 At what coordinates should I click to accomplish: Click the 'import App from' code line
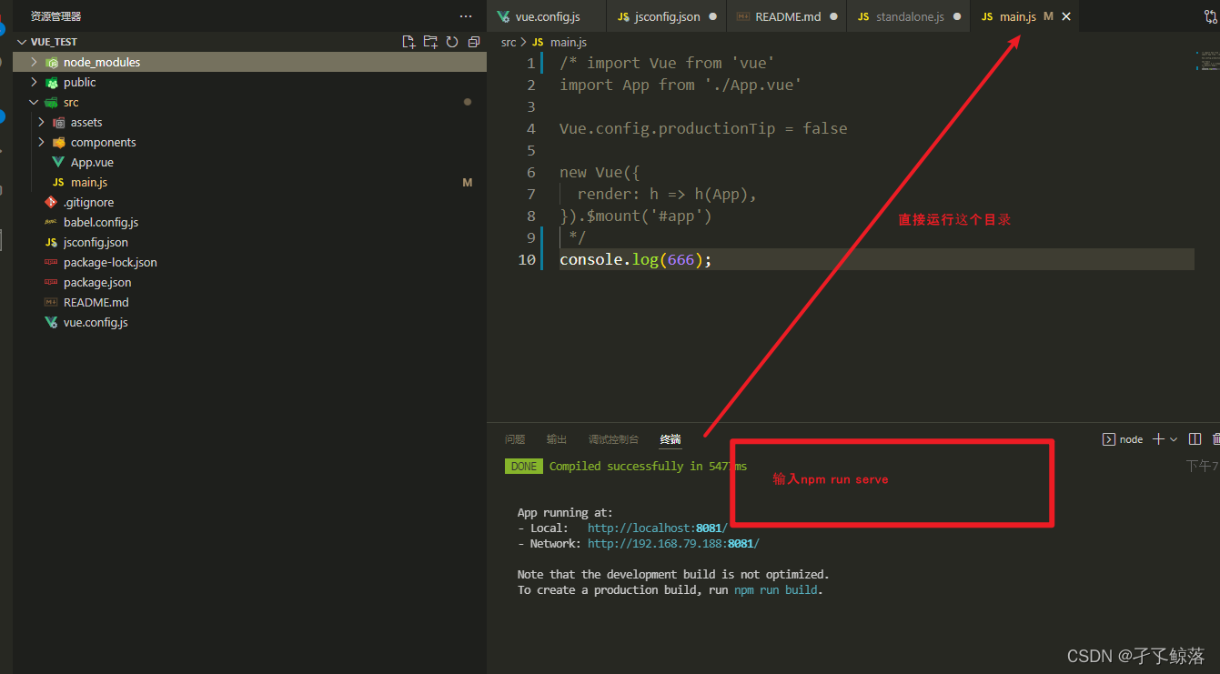pos(681,85)
